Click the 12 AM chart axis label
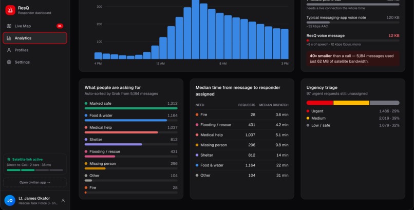414x210 pixels. [160, 64]
